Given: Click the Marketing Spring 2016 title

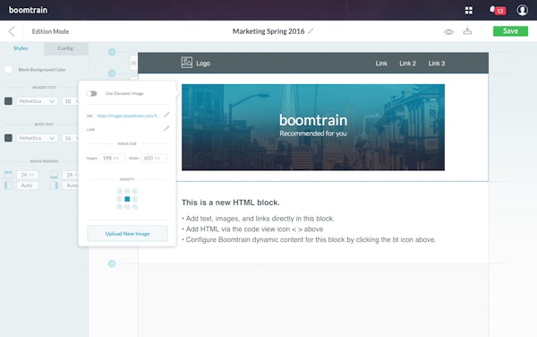Looking at the screenshot, I should (268, 31).
